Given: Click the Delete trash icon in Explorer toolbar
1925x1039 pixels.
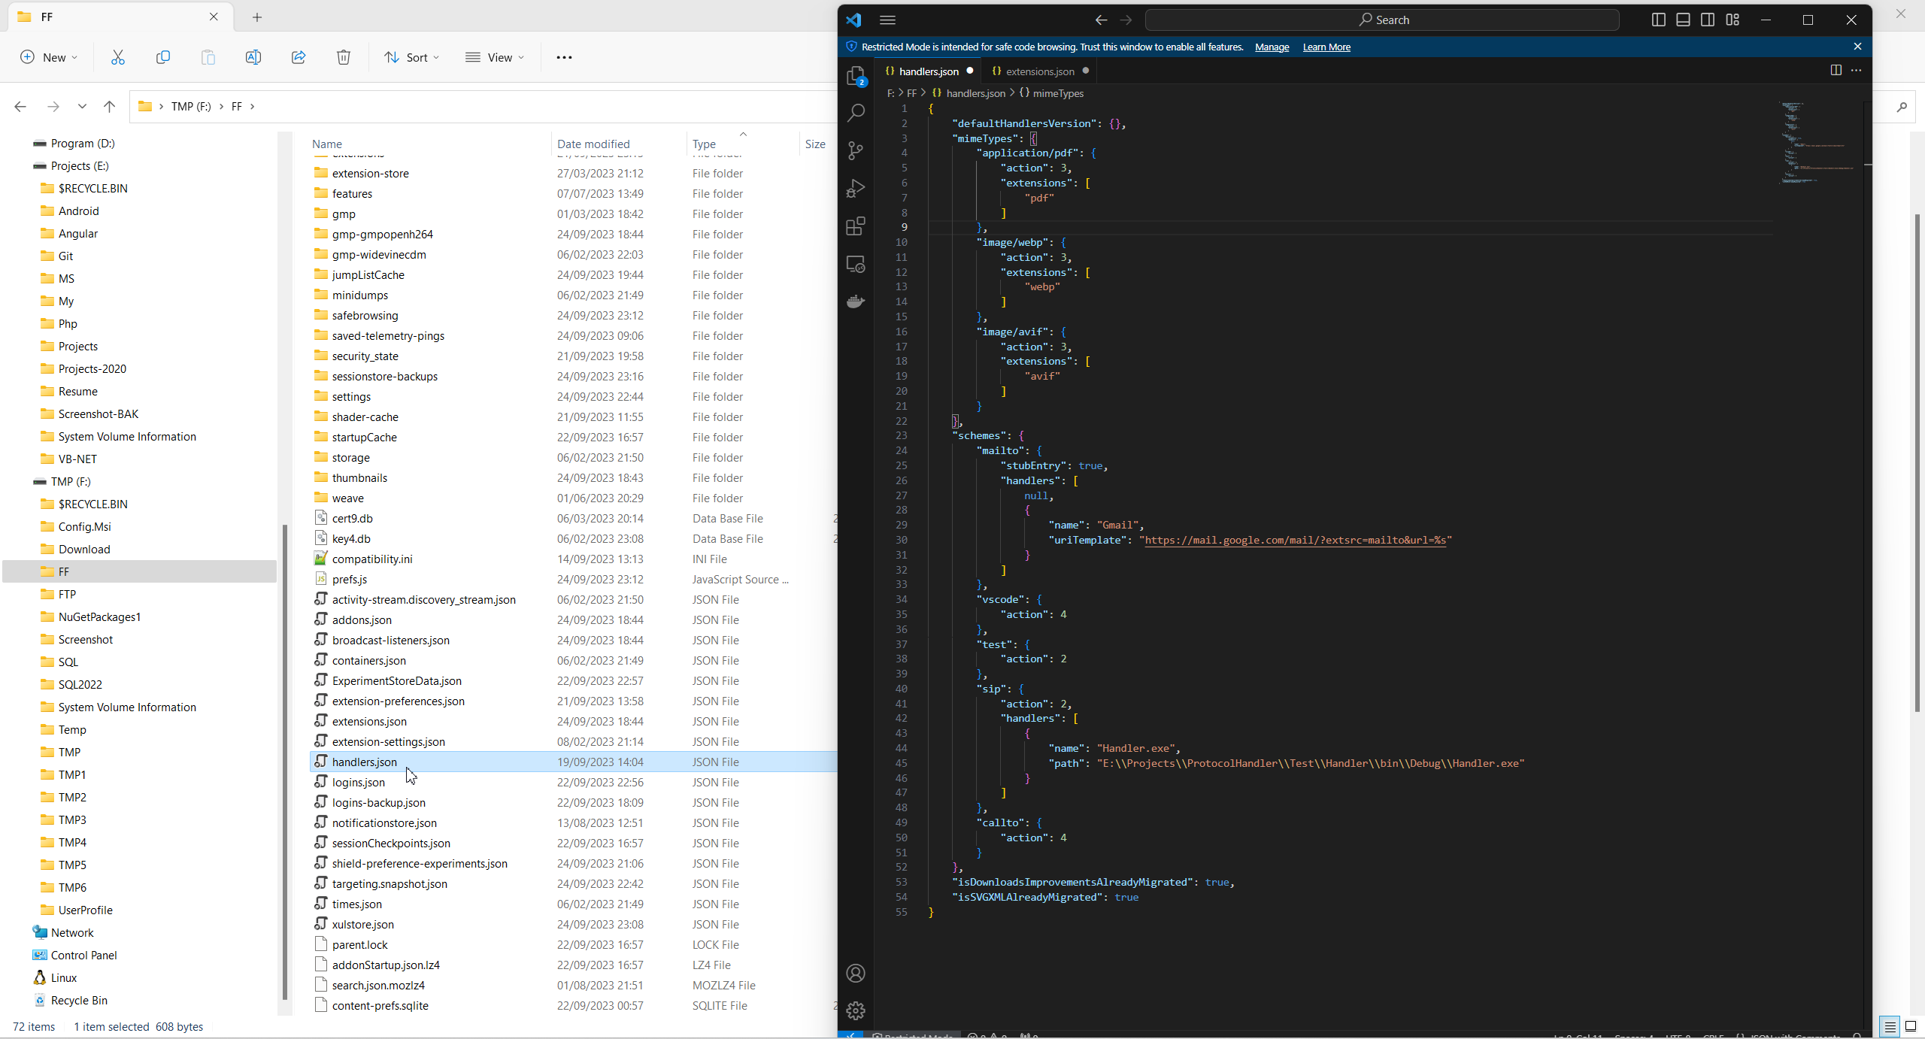Looking at the screenshot, I should 344,57.
